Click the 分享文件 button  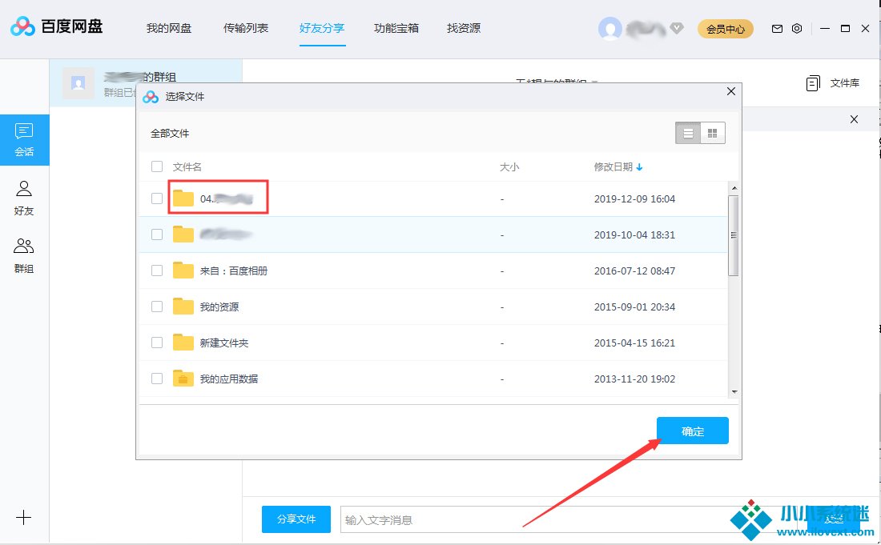pos(296,519)
